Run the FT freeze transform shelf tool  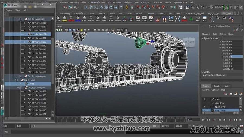pos(131,19)
